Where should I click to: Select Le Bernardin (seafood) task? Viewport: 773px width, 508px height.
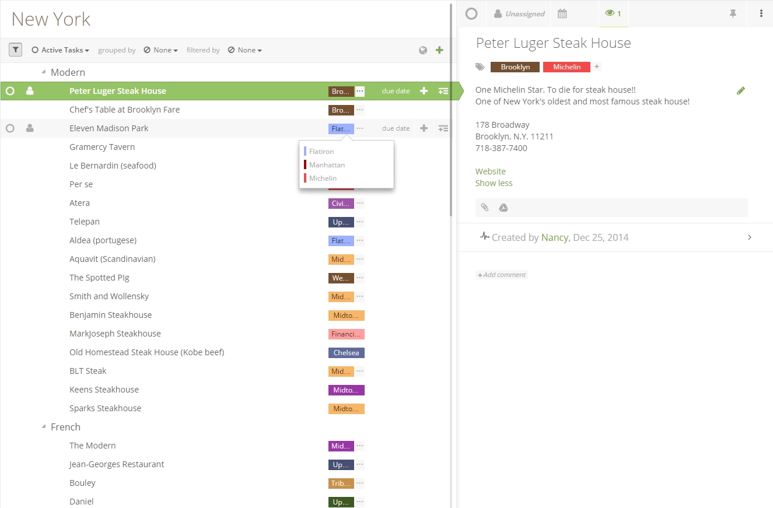[113, 166]
